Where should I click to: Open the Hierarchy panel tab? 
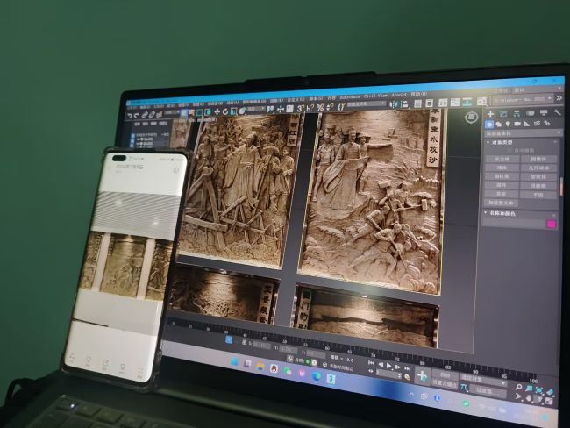pyautogui.click(x=515, y=112)
